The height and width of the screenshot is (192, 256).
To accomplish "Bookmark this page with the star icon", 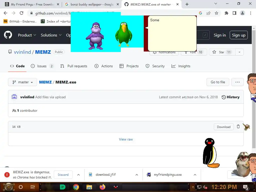I will tap(216, 13).
